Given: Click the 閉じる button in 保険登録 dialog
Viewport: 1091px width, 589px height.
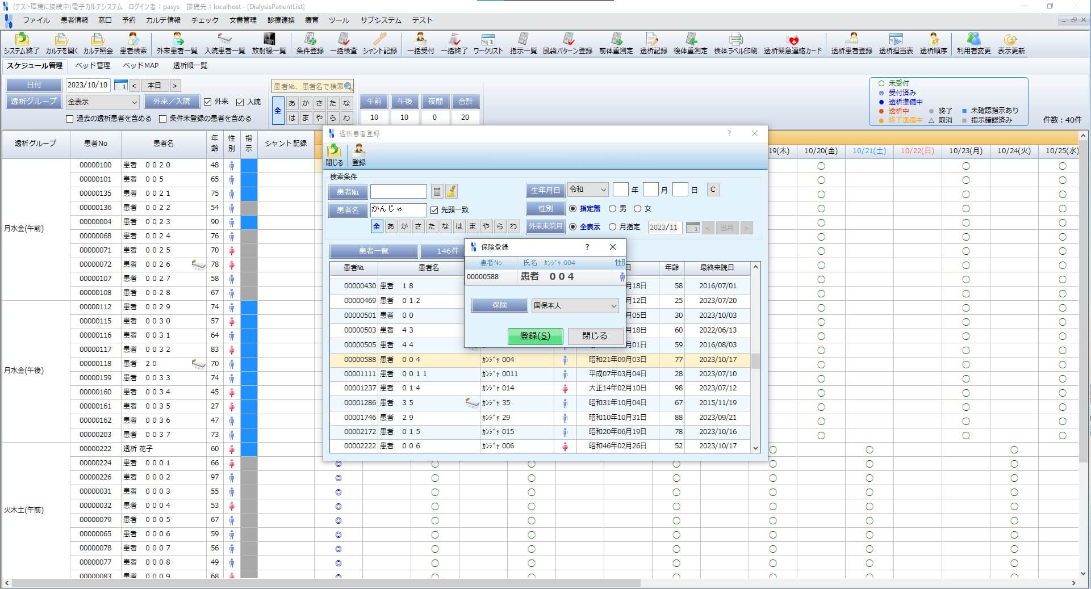Looking at the screenshot, I should pos(595,336).
